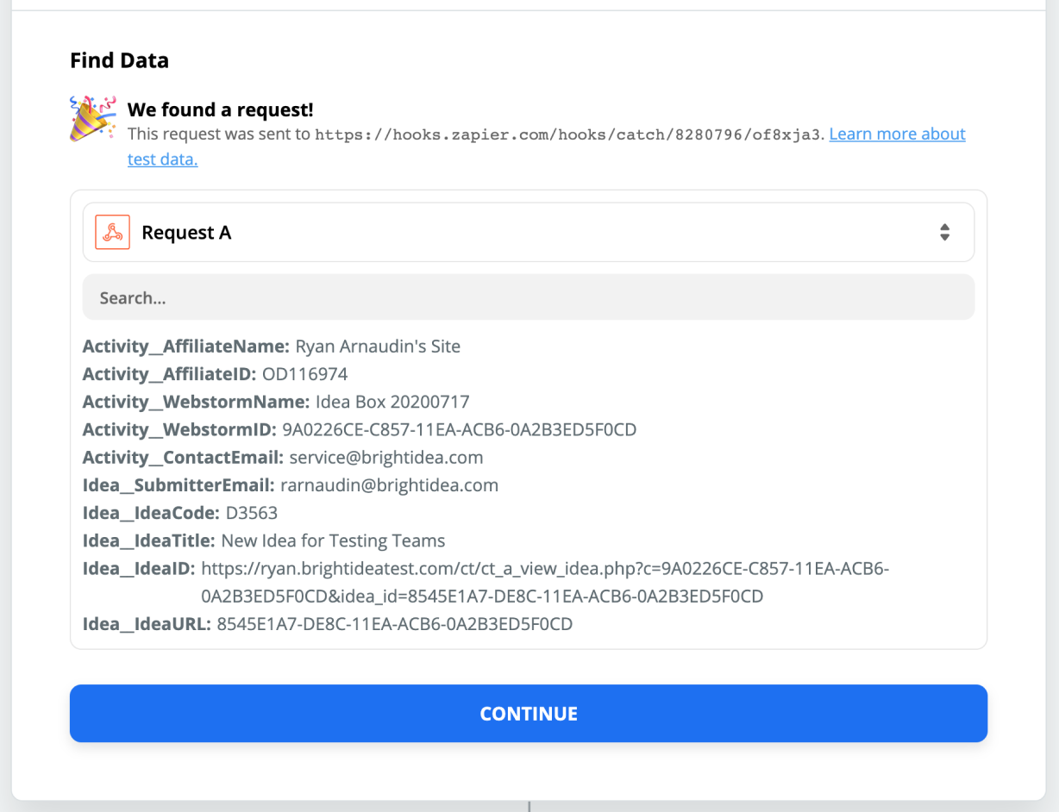Click the webhook icon beside Request A

(x=112, y=232)
